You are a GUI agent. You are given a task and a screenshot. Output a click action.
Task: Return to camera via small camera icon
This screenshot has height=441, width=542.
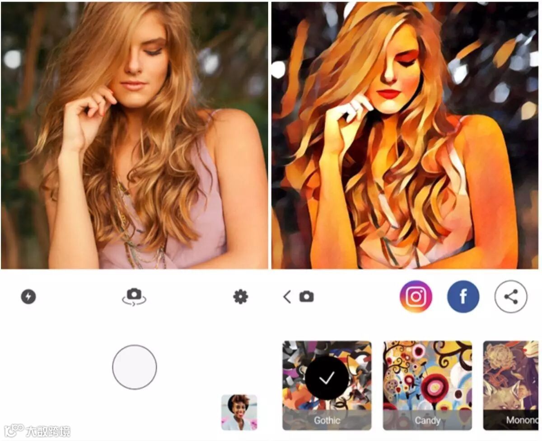coord(306,297)
